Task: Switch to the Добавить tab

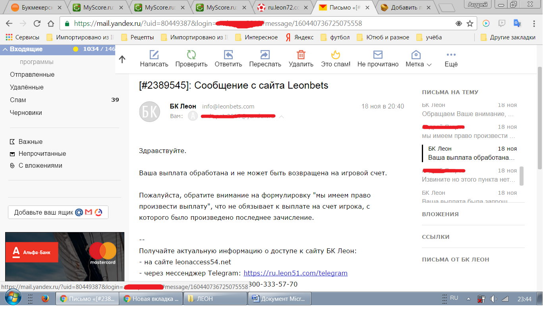Action: click(x=406, y=7)
